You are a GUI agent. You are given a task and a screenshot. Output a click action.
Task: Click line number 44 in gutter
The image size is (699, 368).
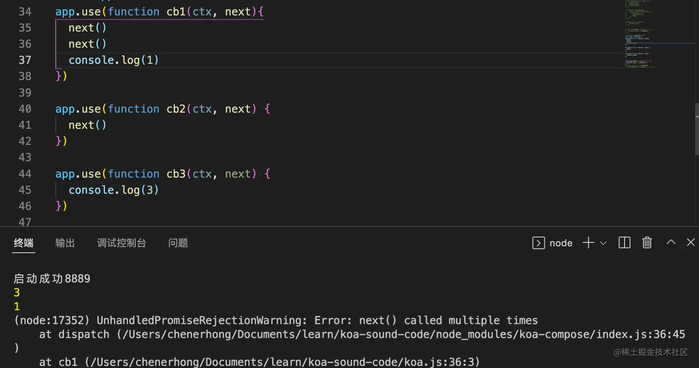click(x=25, y=174)
